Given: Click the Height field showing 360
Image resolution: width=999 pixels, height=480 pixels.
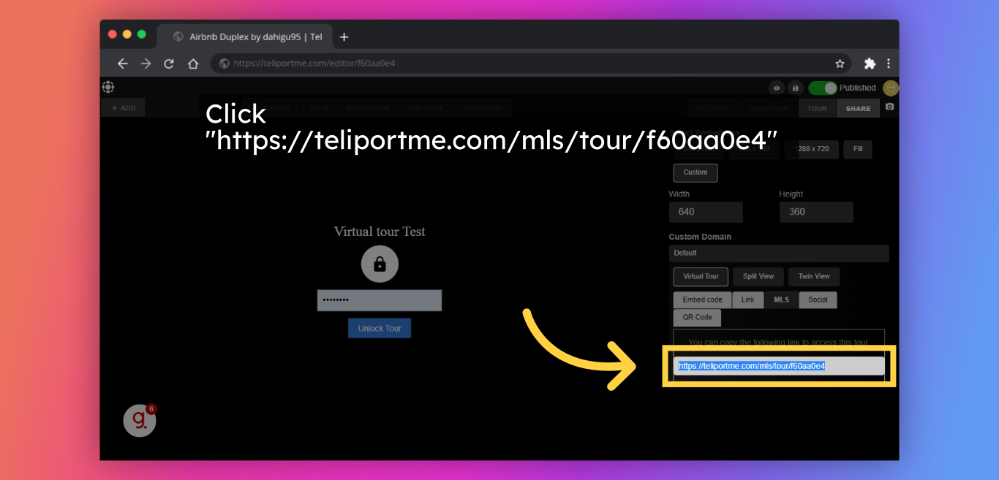Looking at the screenshot, I should (x=816, y=212).
